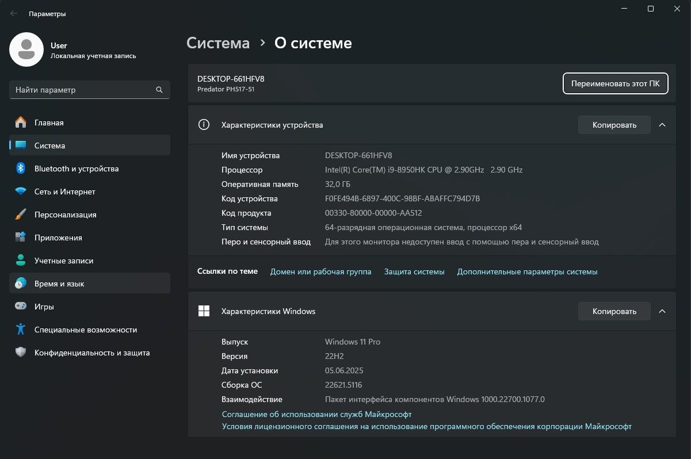Click the 32,0 ГБ memory value
Image resolution: width=691 pixels, height=459 pixels.
click(338, 184)
